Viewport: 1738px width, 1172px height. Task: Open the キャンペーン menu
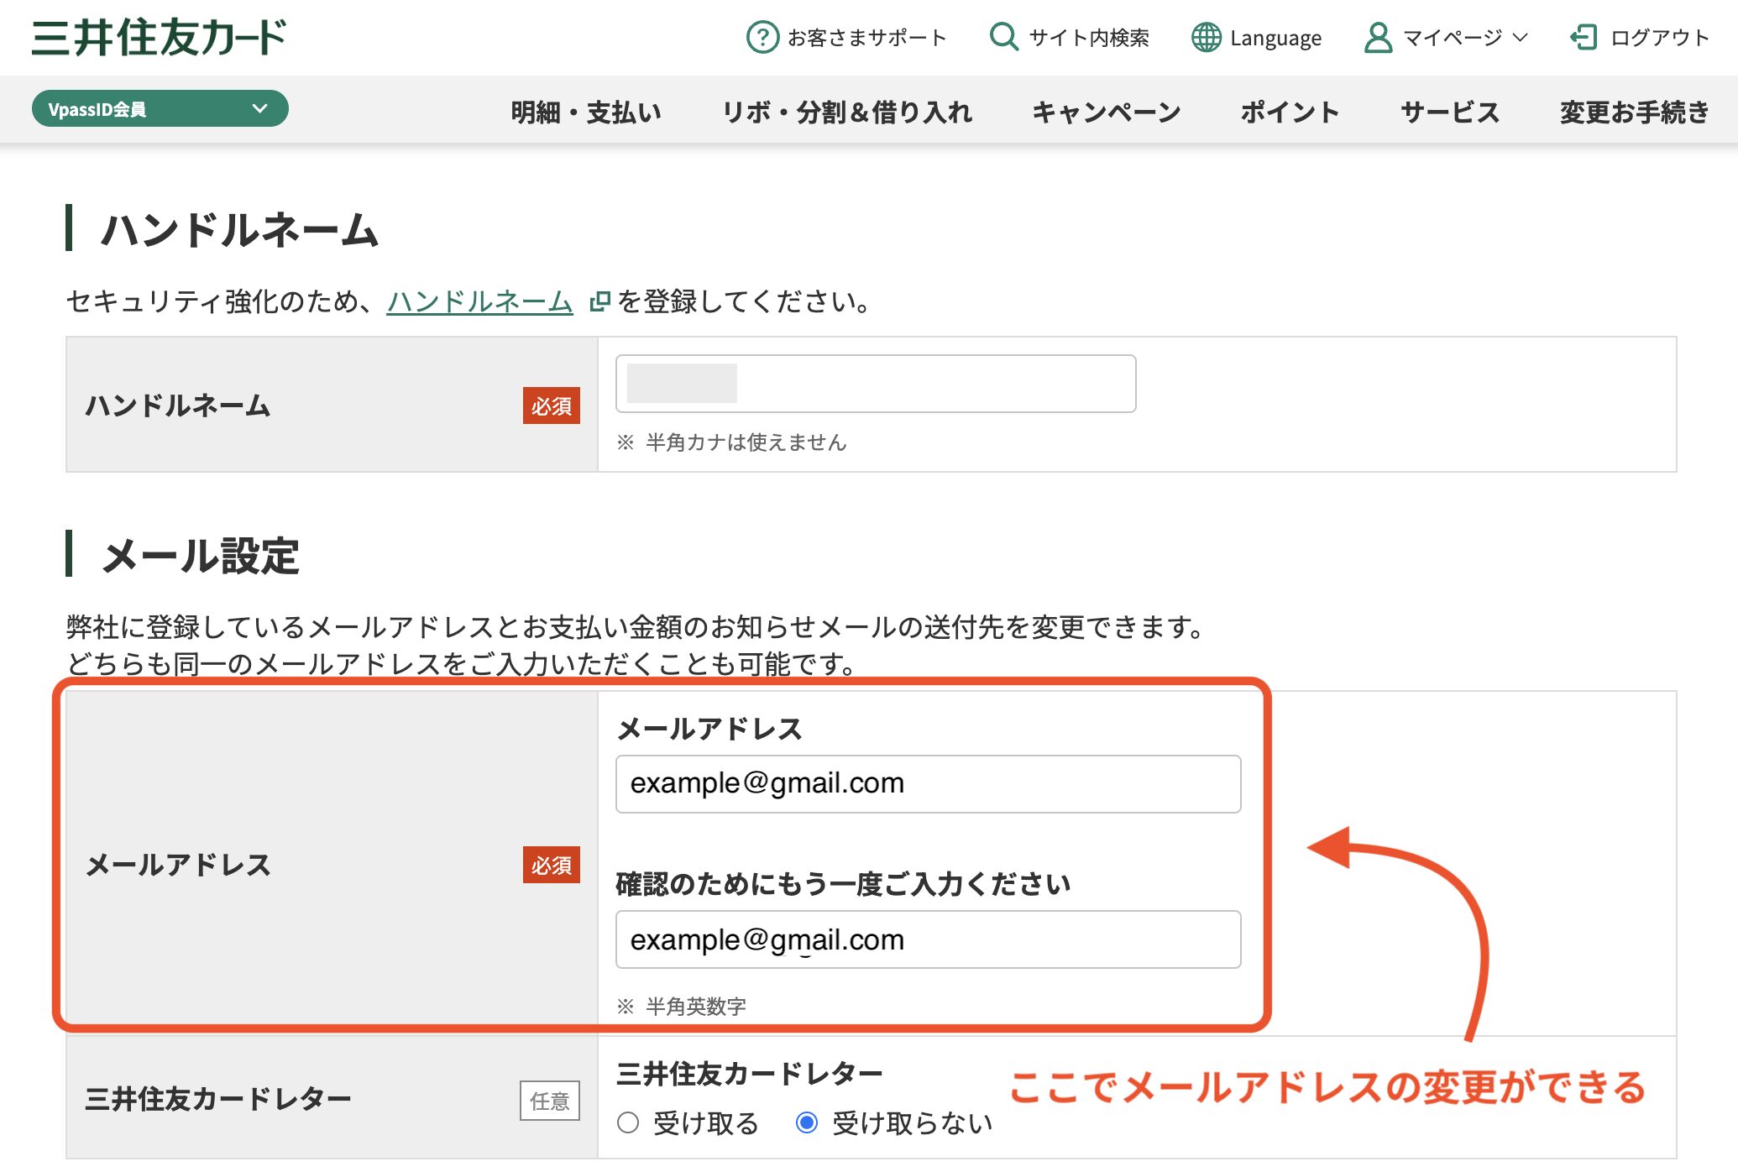(1106, 112)
